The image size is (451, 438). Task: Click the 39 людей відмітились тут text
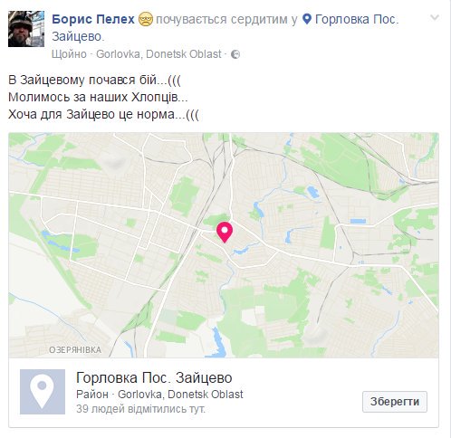pos(140,409)
